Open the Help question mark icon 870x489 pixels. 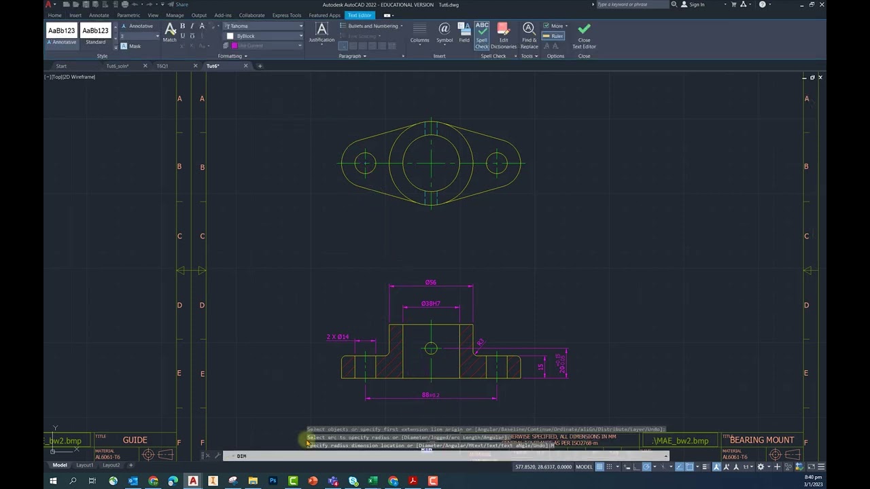point(762,4)
